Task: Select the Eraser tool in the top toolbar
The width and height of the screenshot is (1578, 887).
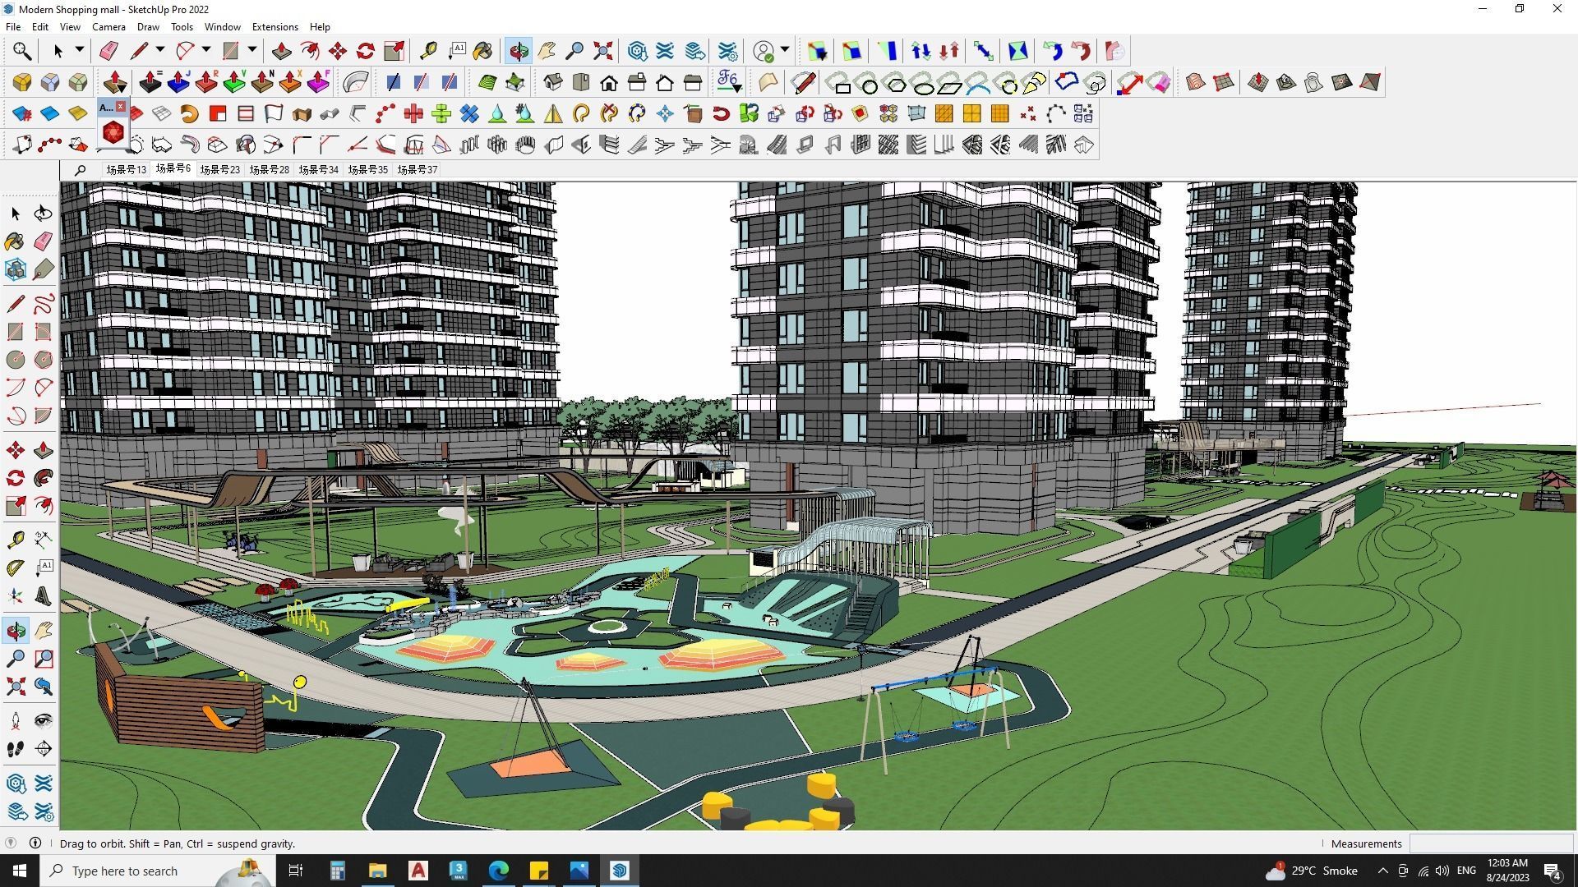Action: [x=107, y=49]
